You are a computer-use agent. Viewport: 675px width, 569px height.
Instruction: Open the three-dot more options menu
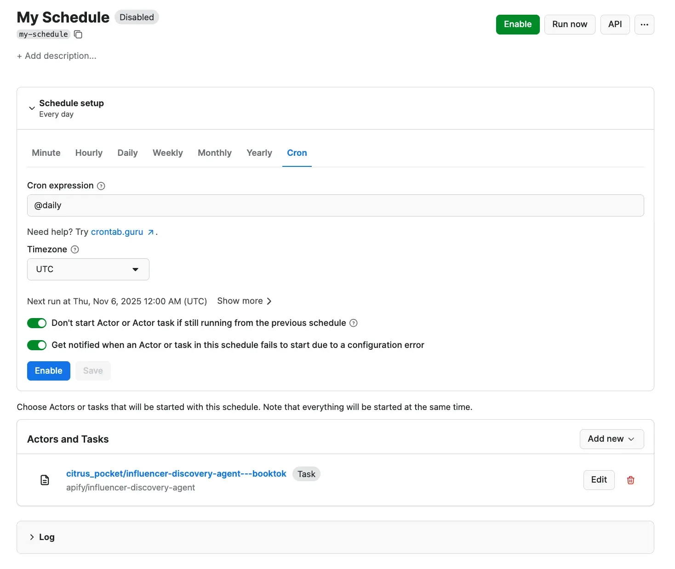click(x=644, y=24)
